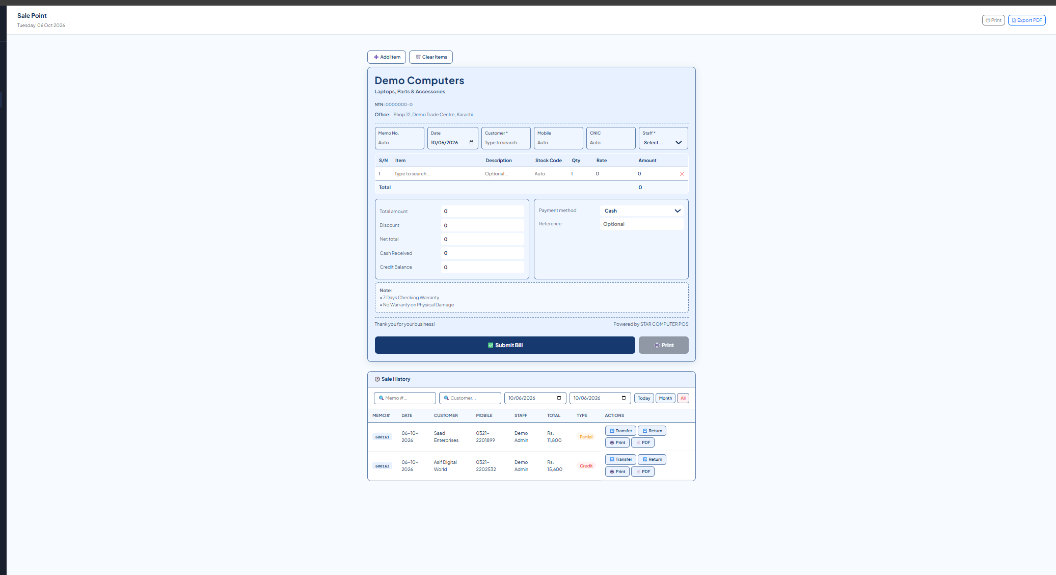Print memo 600161 receipt
Image resolution: width=1056 pixels, height=575 pixels.
(x=617, y=442)
